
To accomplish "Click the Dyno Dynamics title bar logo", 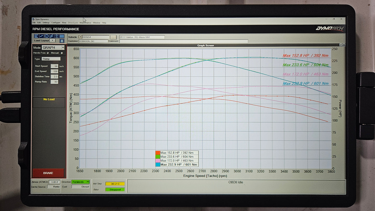I will [x=33, y=19].
